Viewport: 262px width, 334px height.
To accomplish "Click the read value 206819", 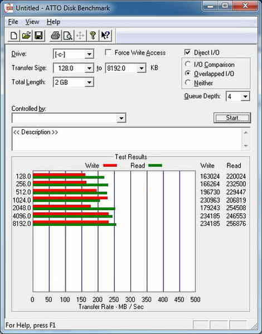I will tap(236, 200).
